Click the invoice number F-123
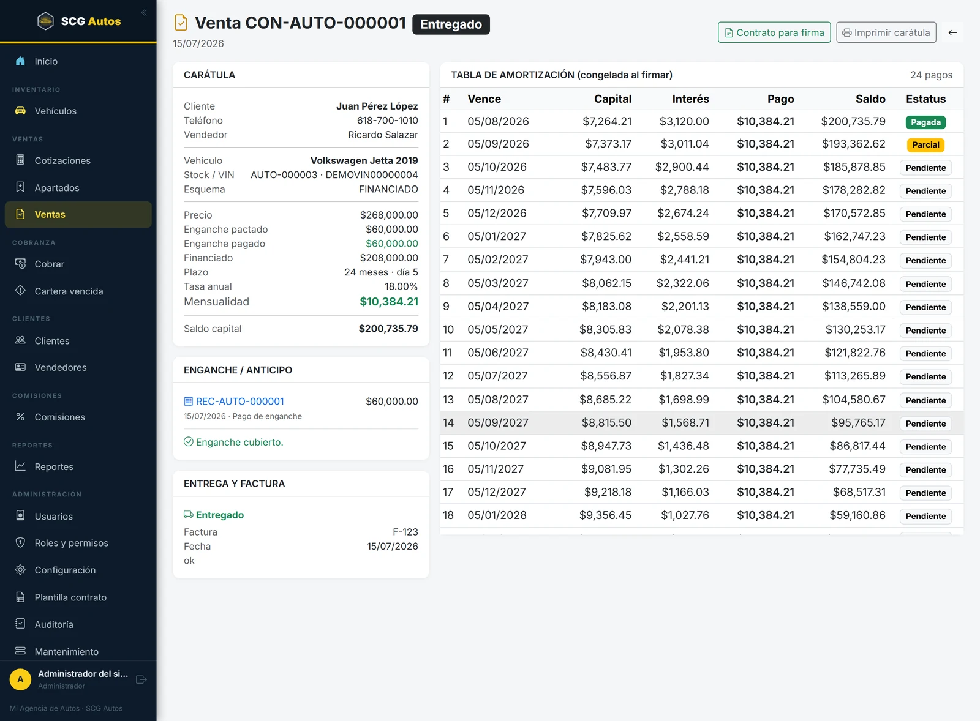The height and width of the screenshot is (721, 980). pos(405,532)
